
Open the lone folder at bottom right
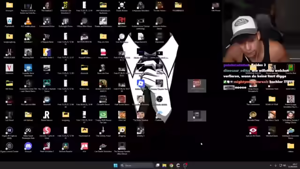coord(291,146)
